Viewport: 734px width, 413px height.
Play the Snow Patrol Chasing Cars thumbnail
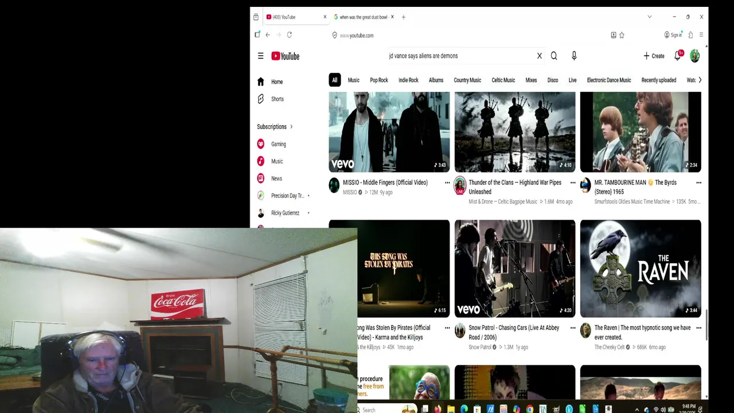515,268
